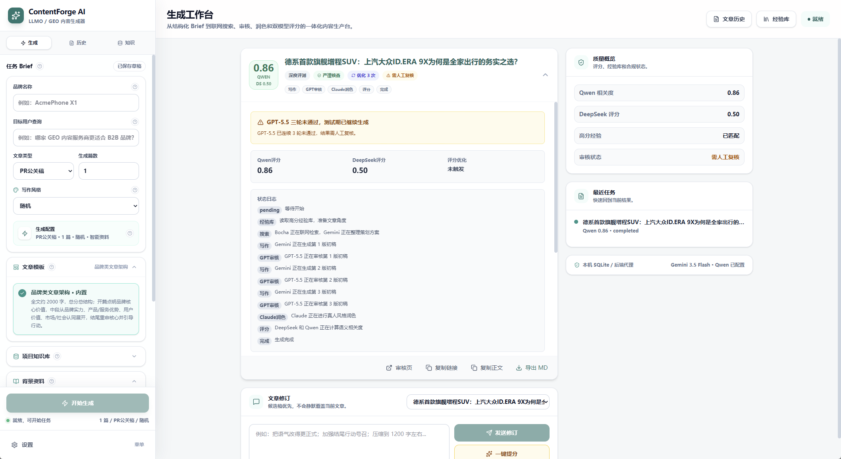The width and height of the screenshot is (841, 459).
Task: Click the 已保存草稿 badge
Action: click(x=129, y=66)
